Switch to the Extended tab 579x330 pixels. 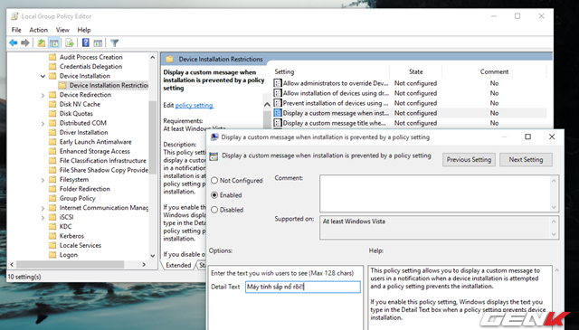(178, 265)
